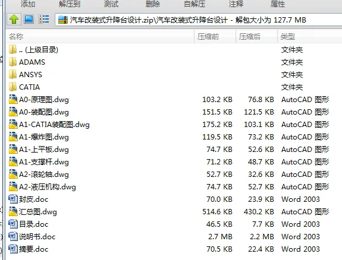The height and width of the screenshot is (260, 342).
Task: Click the 汇总图.dwg file icon
Action: (13, 211)
